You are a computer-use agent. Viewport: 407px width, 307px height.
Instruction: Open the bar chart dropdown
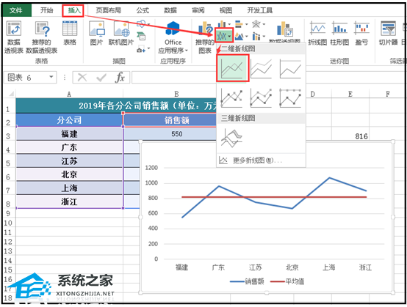click(x=242, y=24)
